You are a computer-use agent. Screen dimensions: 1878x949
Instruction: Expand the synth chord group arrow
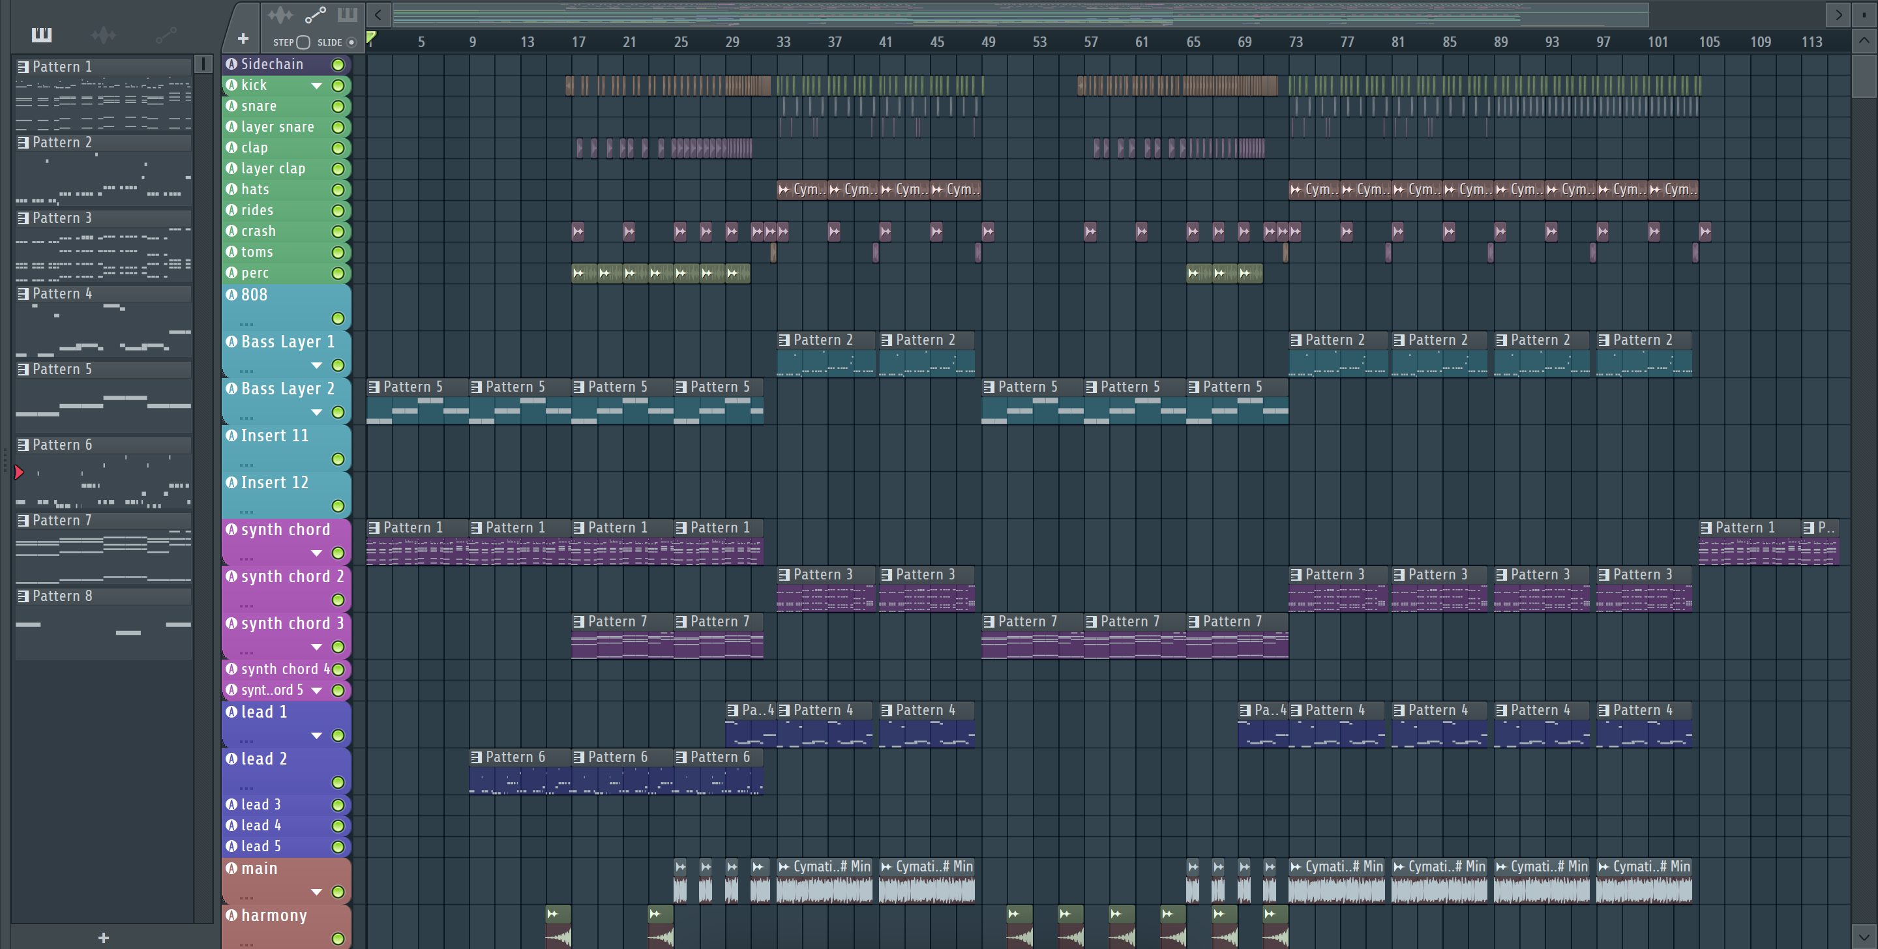316,553
